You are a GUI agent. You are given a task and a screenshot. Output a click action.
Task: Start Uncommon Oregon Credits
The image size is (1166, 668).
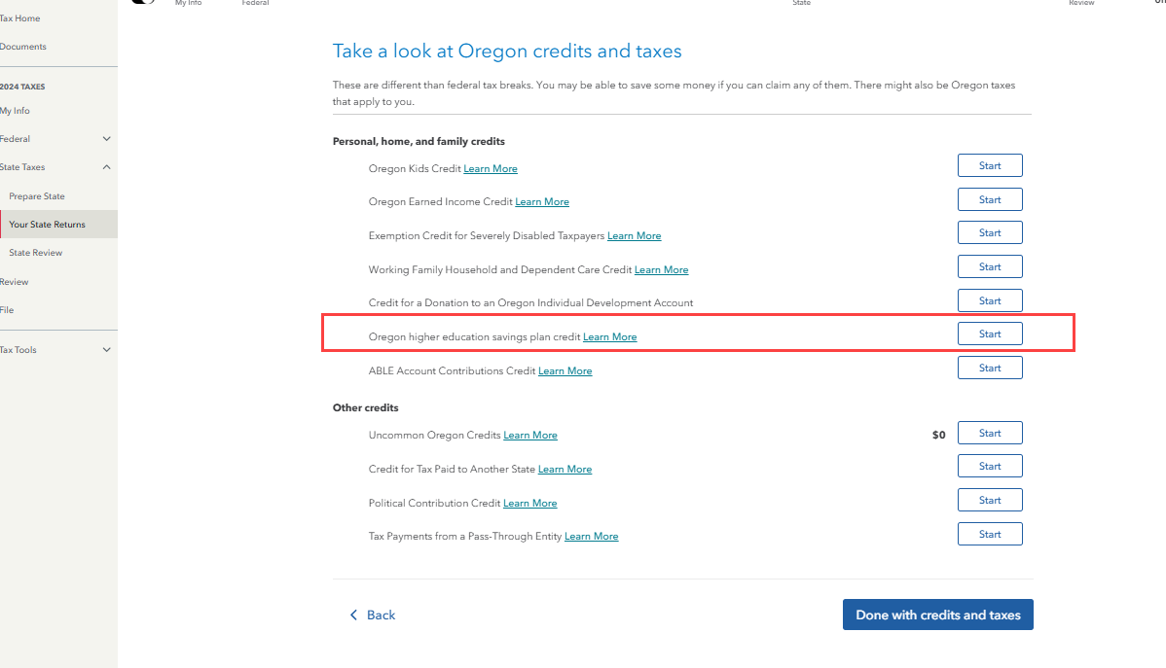(990, 434)
